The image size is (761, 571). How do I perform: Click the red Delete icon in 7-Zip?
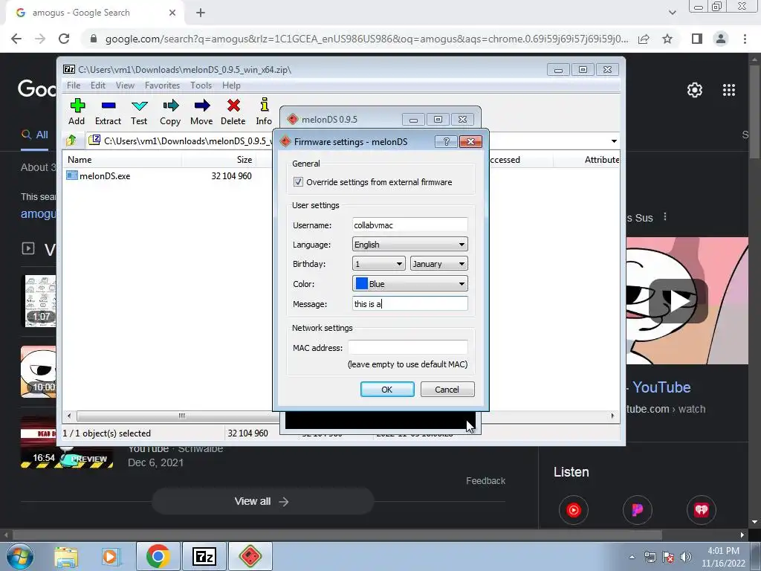(233, 112)
